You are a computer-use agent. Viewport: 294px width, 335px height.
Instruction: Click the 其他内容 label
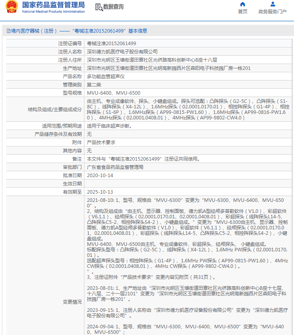tap(72, 151)
